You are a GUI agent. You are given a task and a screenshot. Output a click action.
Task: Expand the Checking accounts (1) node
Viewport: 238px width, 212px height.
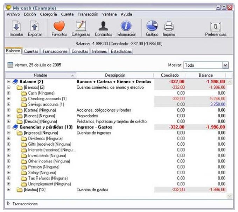point(9,99)
